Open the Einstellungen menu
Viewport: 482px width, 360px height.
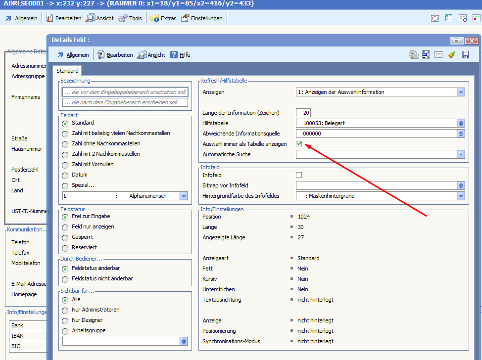[x=202, y=18]
